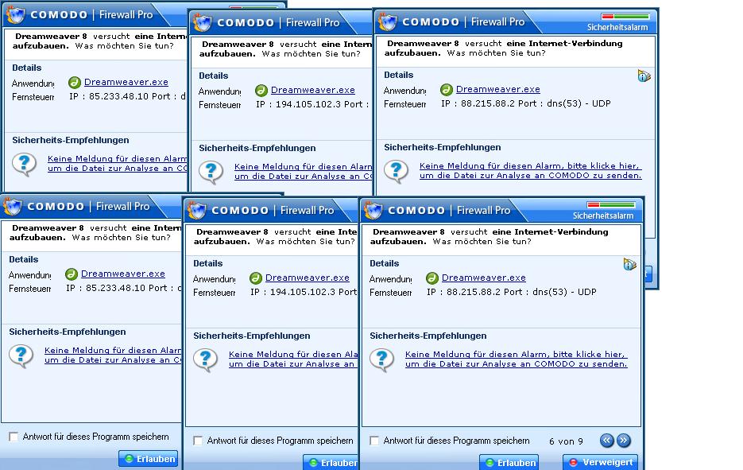Click 'Sicherheits-Empfehlungen' heading in lower 88.215.88.2 alert
The image size is (743, 470).
(428, 336)
